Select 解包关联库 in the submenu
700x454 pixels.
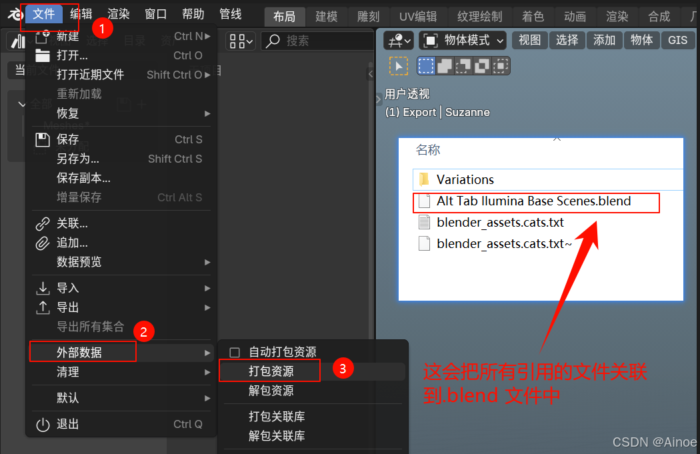click(313, 436)
